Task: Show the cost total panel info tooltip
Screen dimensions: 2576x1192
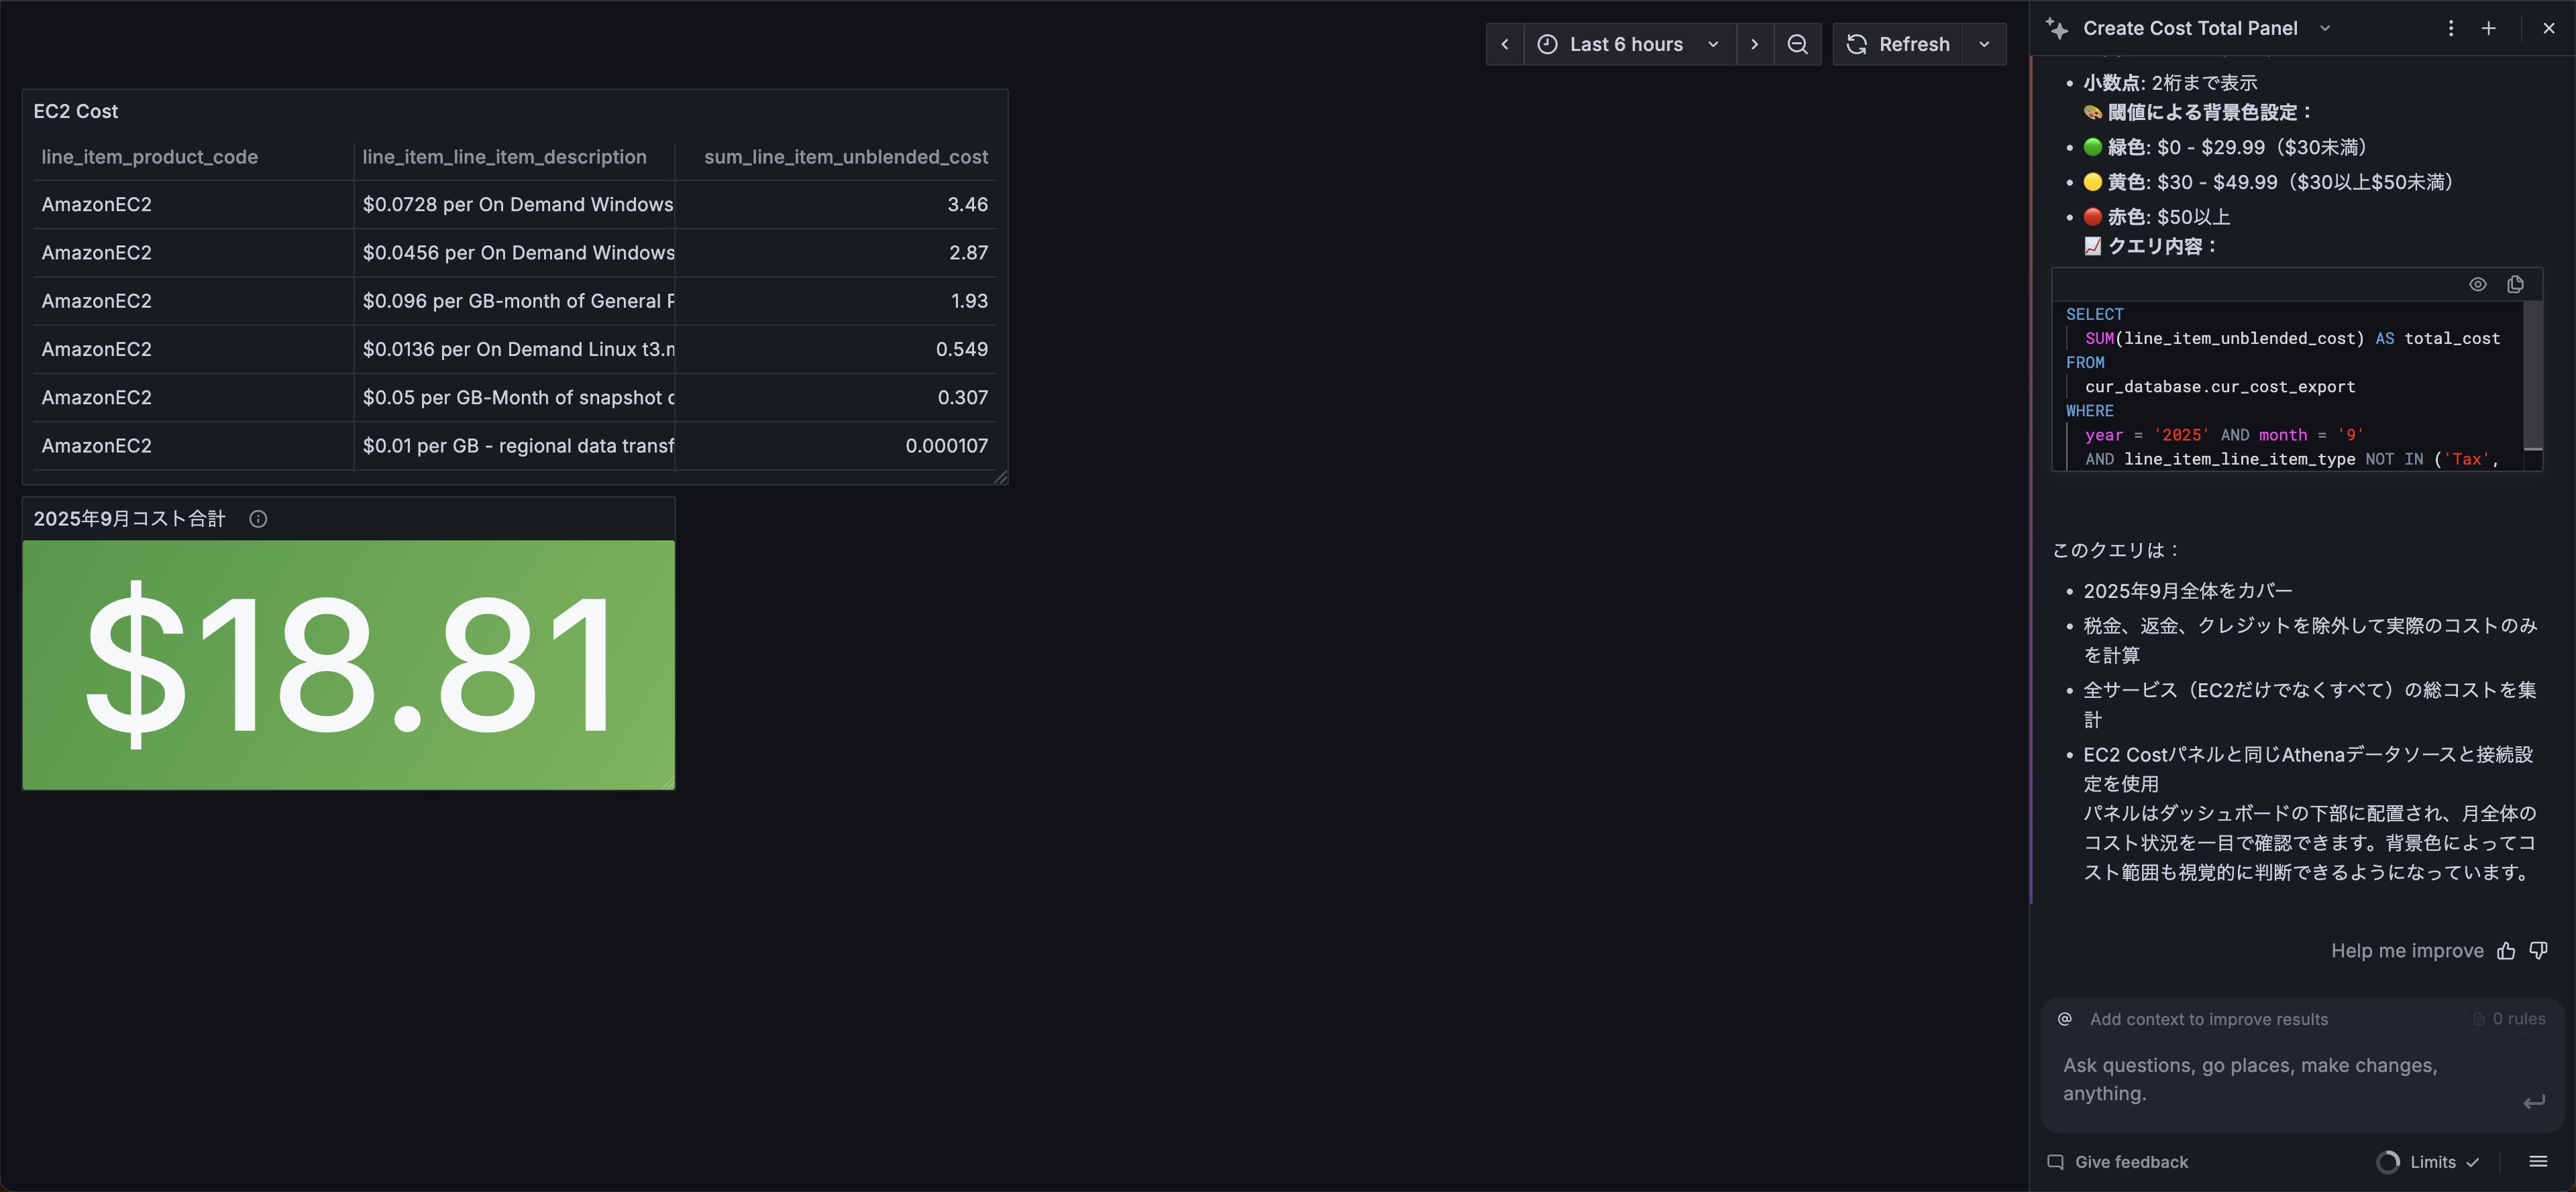Action: [258, 518]
